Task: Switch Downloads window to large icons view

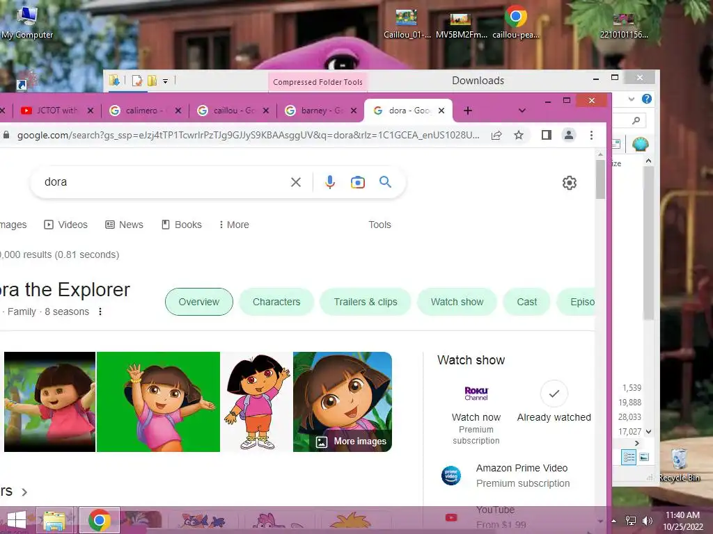Action: pyautogui.click(x=644, y=457)
